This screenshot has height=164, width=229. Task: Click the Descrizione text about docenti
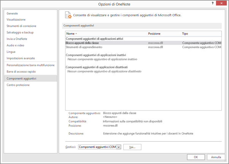pyautogui.click(x=148, y=133)
